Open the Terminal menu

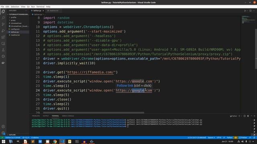[40, 7]
